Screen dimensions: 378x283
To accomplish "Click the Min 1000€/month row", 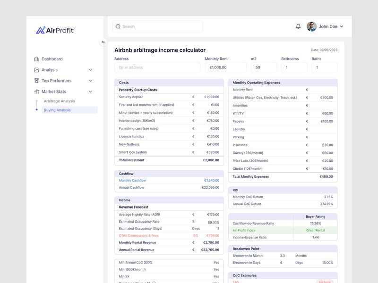I will coord(169,269).
